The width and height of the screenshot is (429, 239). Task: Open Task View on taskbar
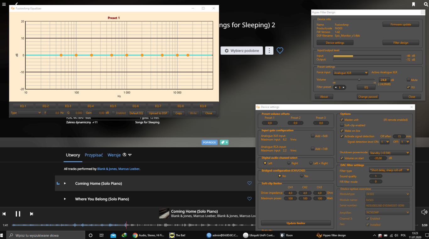tap(101, 235)
